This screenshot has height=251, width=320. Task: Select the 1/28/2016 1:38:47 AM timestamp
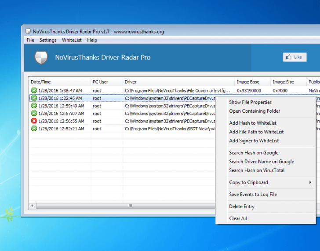pyautogui.click(x=60, y=91)
